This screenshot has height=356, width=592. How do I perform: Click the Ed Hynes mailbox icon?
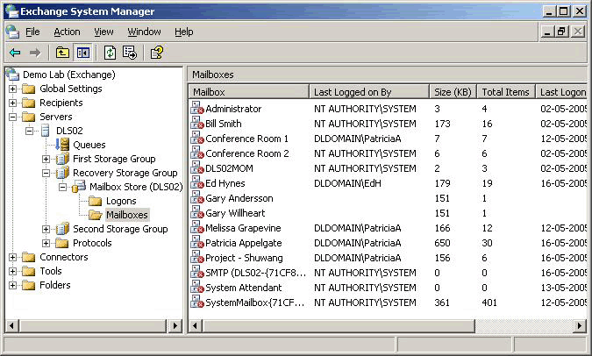pyautogui.click(x=197, y=183)
